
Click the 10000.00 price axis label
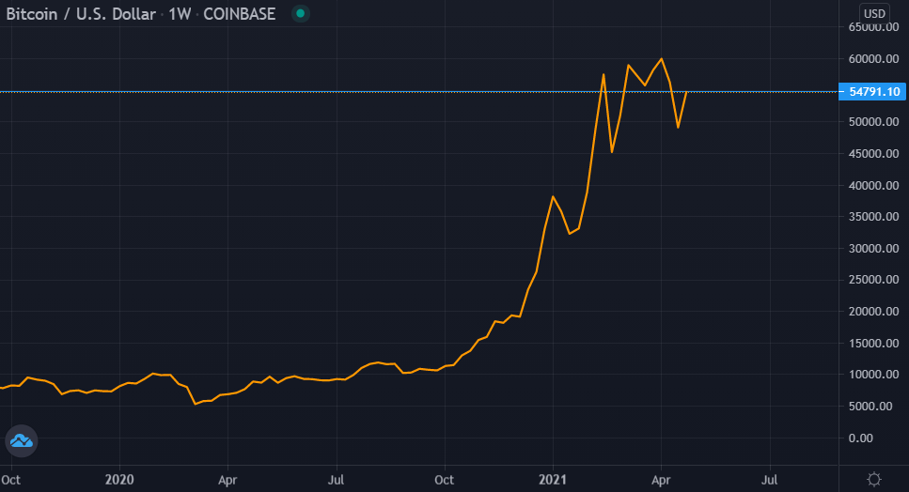coord(873,375)
